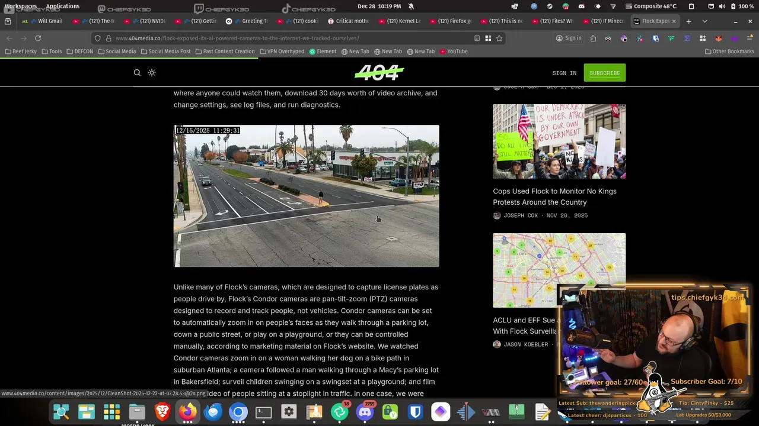
Task: Bookmark this page with the star icon
Action: [x=499, y=38]
